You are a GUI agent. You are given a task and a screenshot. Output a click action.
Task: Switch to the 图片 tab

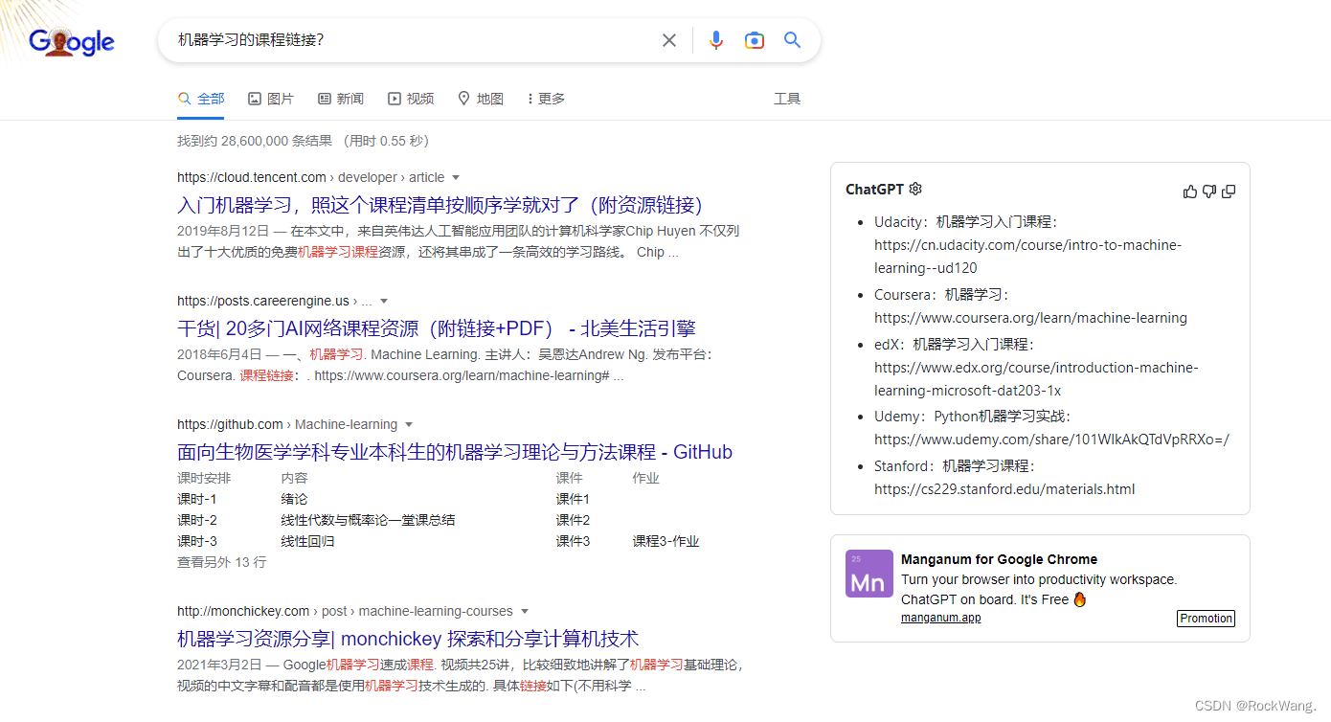coord(271,99)
